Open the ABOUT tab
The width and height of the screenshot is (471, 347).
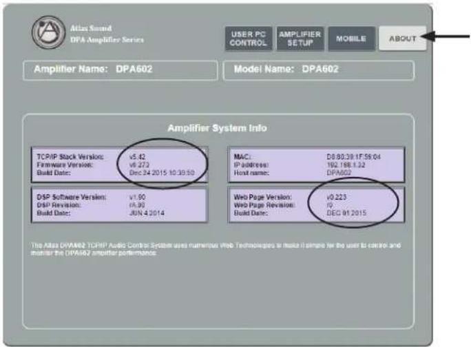[403, 39]
